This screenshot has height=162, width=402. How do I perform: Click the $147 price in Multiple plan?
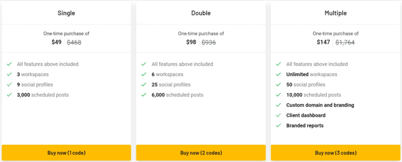323,42
